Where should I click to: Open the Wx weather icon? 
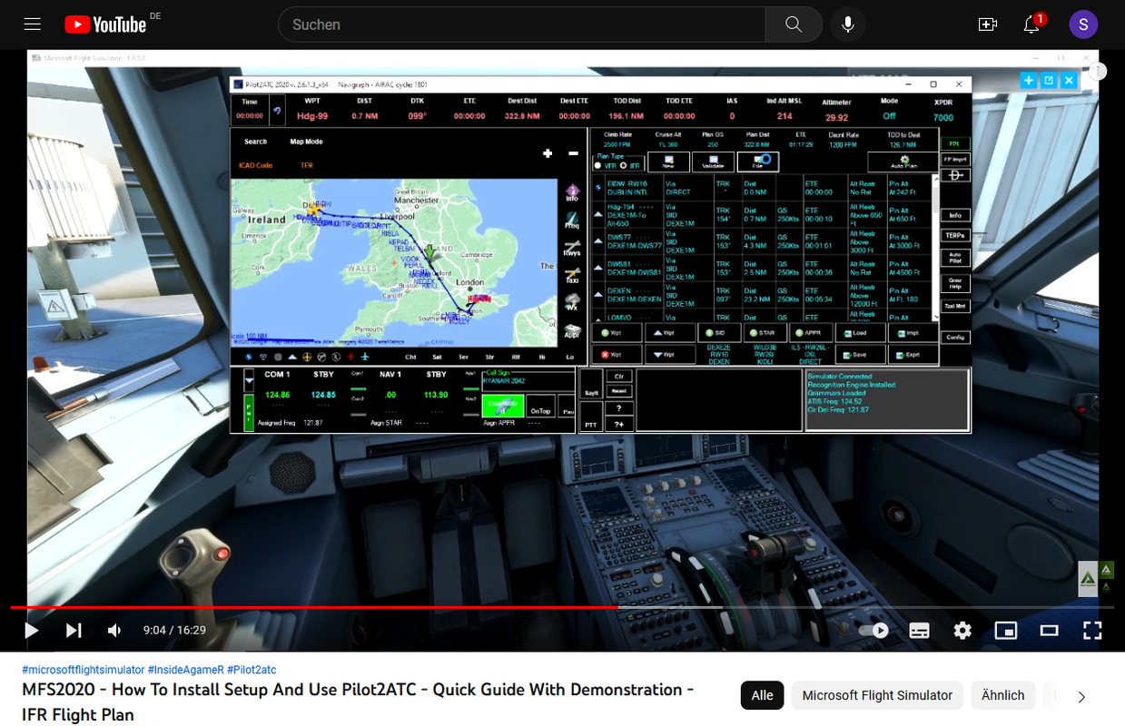[572, 302]
